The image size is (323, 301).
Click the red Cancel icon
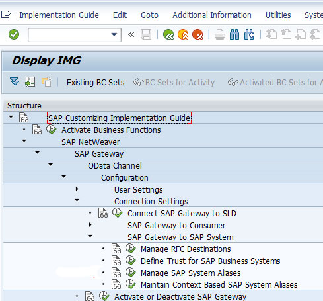tap(197, 34)
